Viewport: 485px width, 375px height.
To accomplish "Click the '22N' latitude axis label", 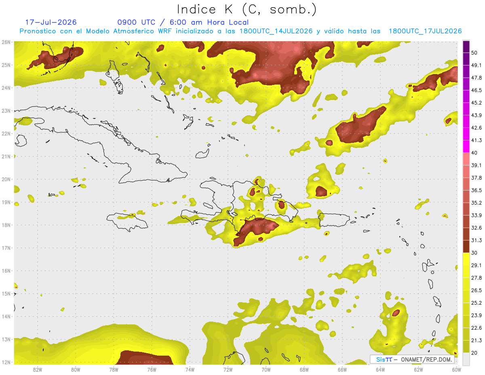I will coord(6,133).
